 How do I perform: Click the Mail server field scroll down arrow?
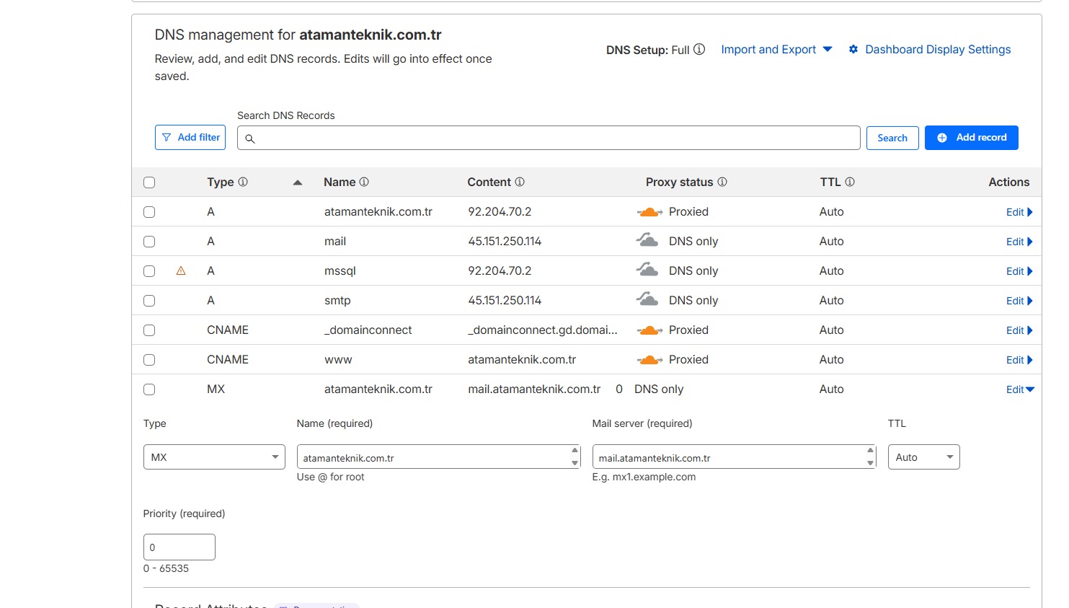(x=870, y=463)
